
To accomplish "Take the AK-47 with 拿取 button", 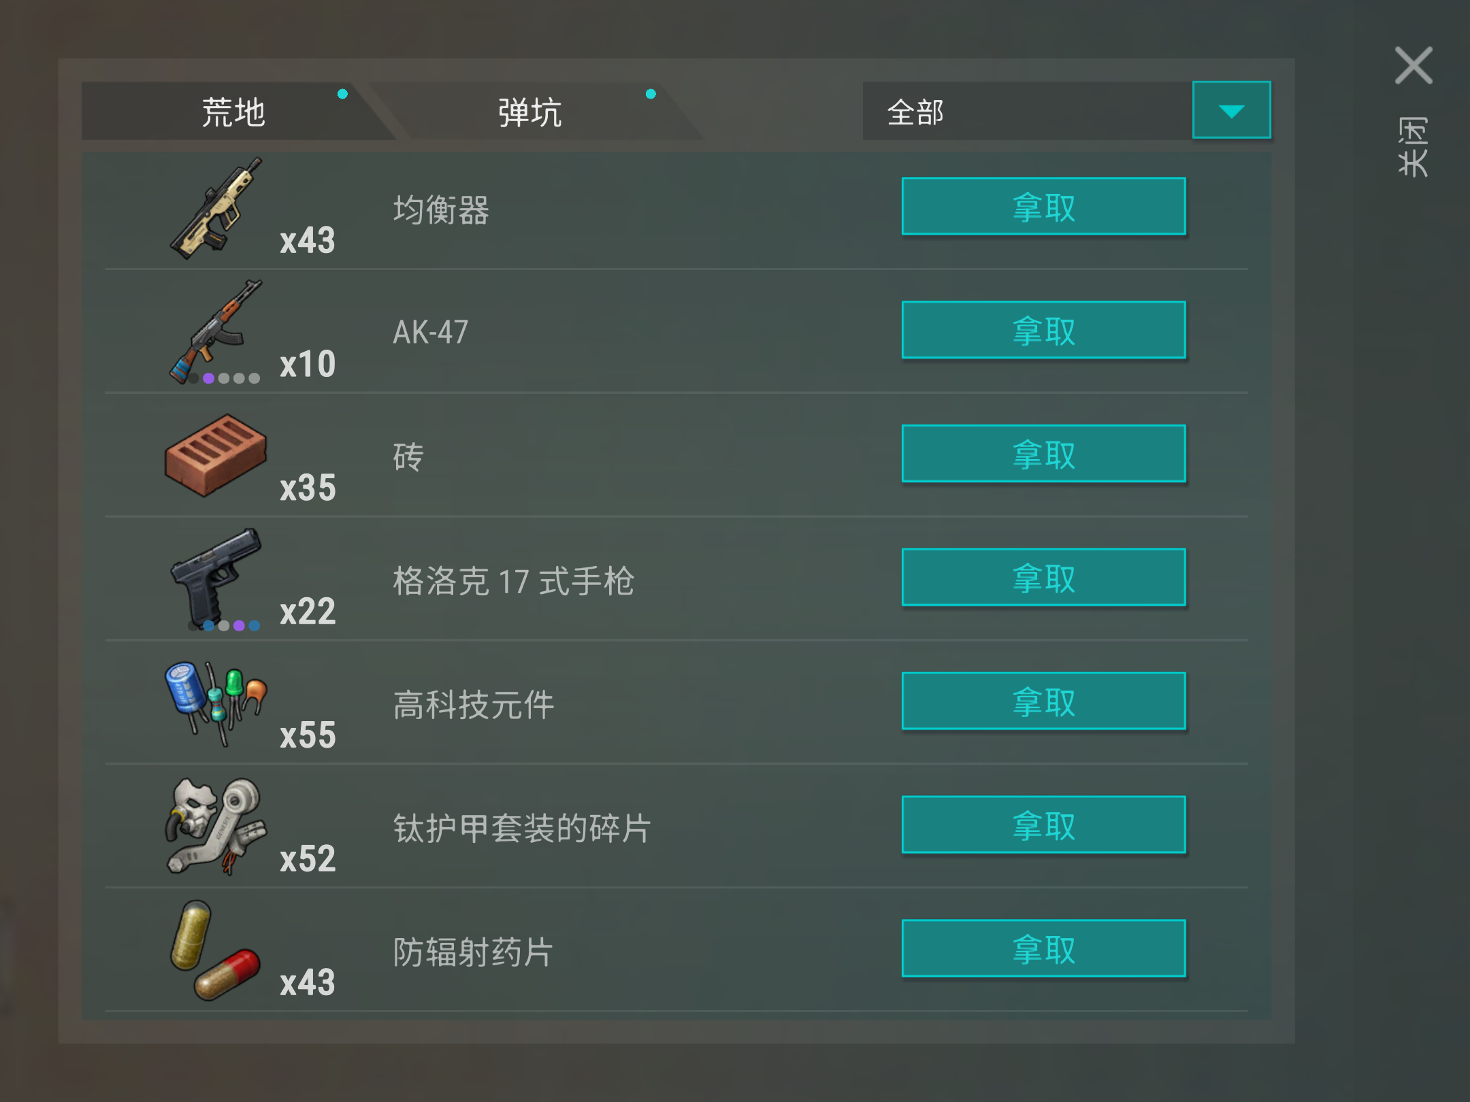I will [x=1043, y=331].
